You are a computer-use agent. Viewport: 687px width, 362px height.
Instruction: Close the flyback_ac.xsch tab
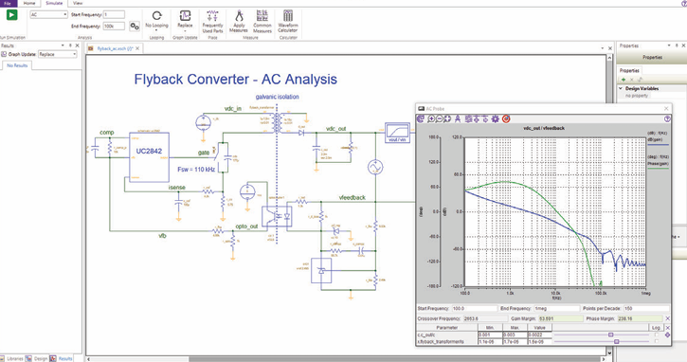137,48
